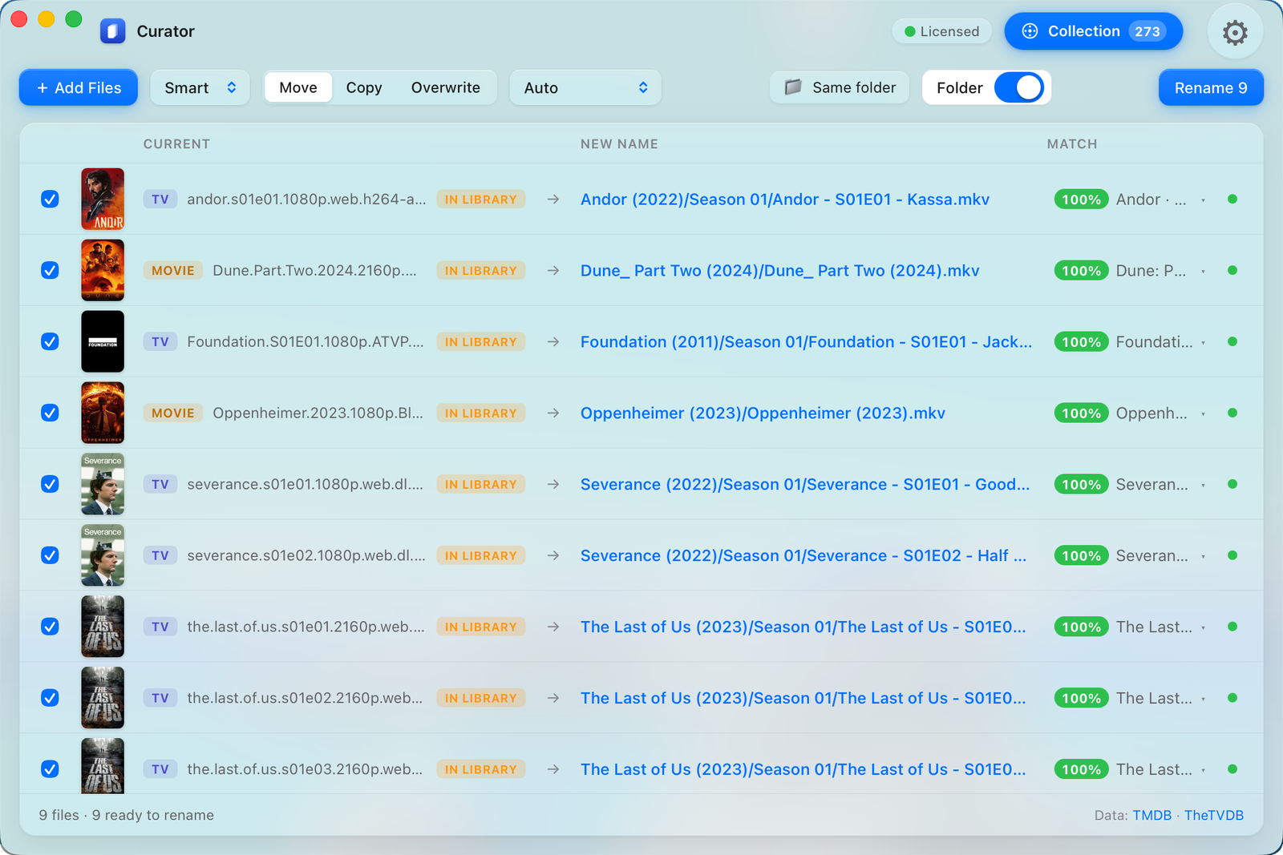Open the Collection 273 view
1283x855 pixels.
1094,31
